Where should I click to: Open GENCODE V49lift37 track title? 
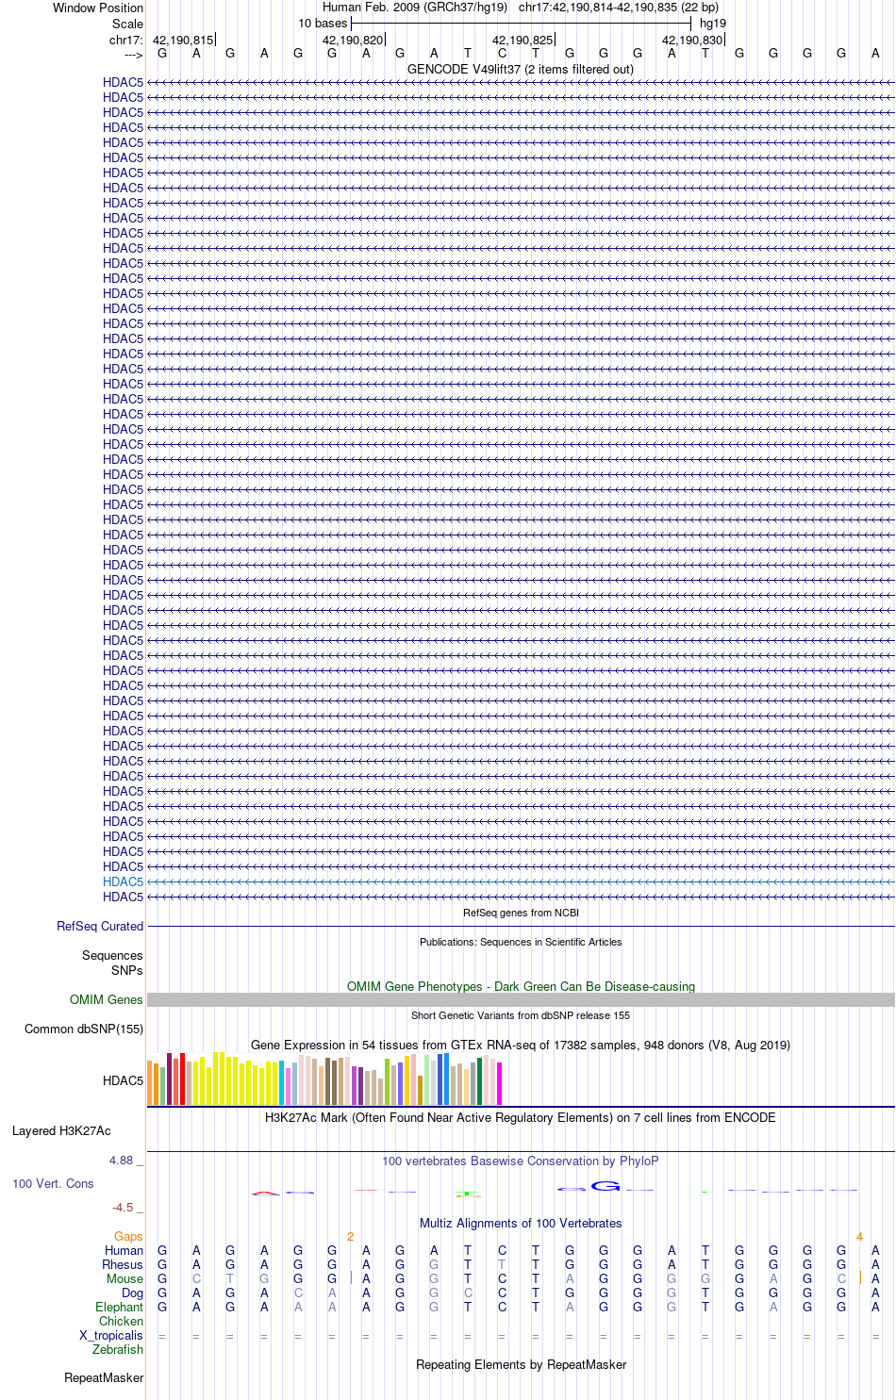(521, 69)
